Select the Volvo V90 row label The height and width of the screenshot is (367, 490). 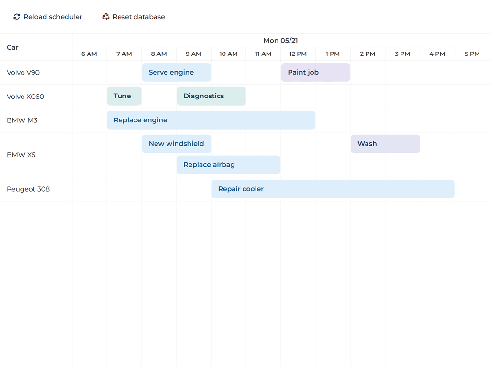(x=23, y=72)
